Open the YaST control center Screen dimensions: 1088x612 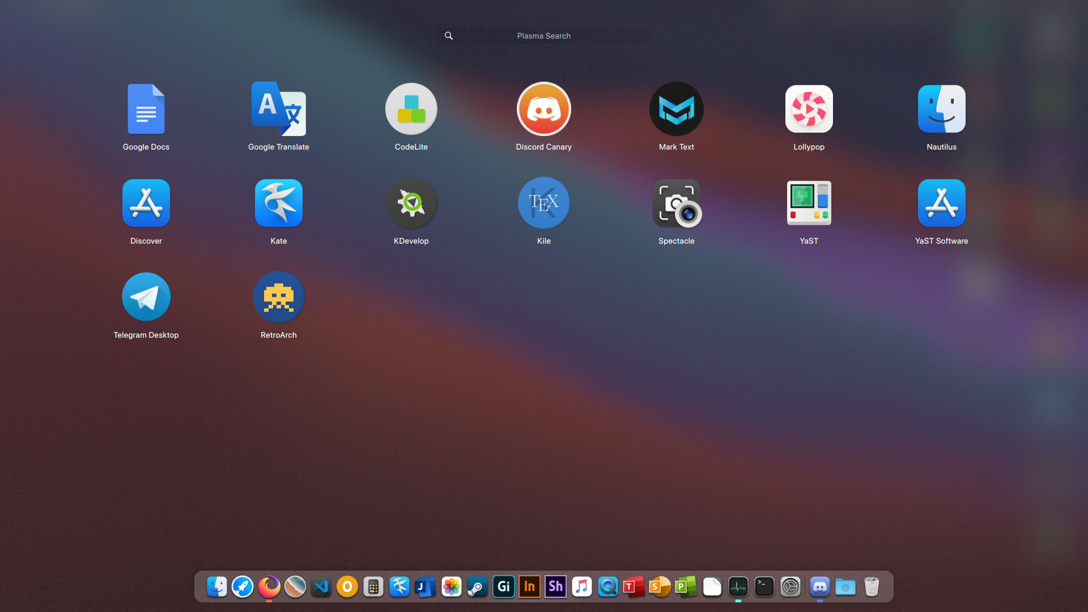[809, 203]
